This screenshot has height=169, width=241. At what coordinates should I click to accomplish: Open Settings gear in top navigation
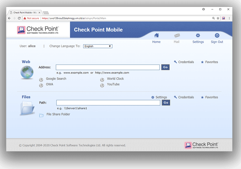click(198, 36)
